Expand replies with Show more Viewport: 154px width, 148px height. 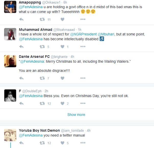(76, 115)
